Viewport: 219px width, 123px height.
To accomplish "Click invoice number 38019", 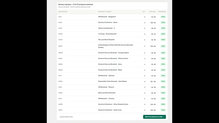I will (60, 46).
